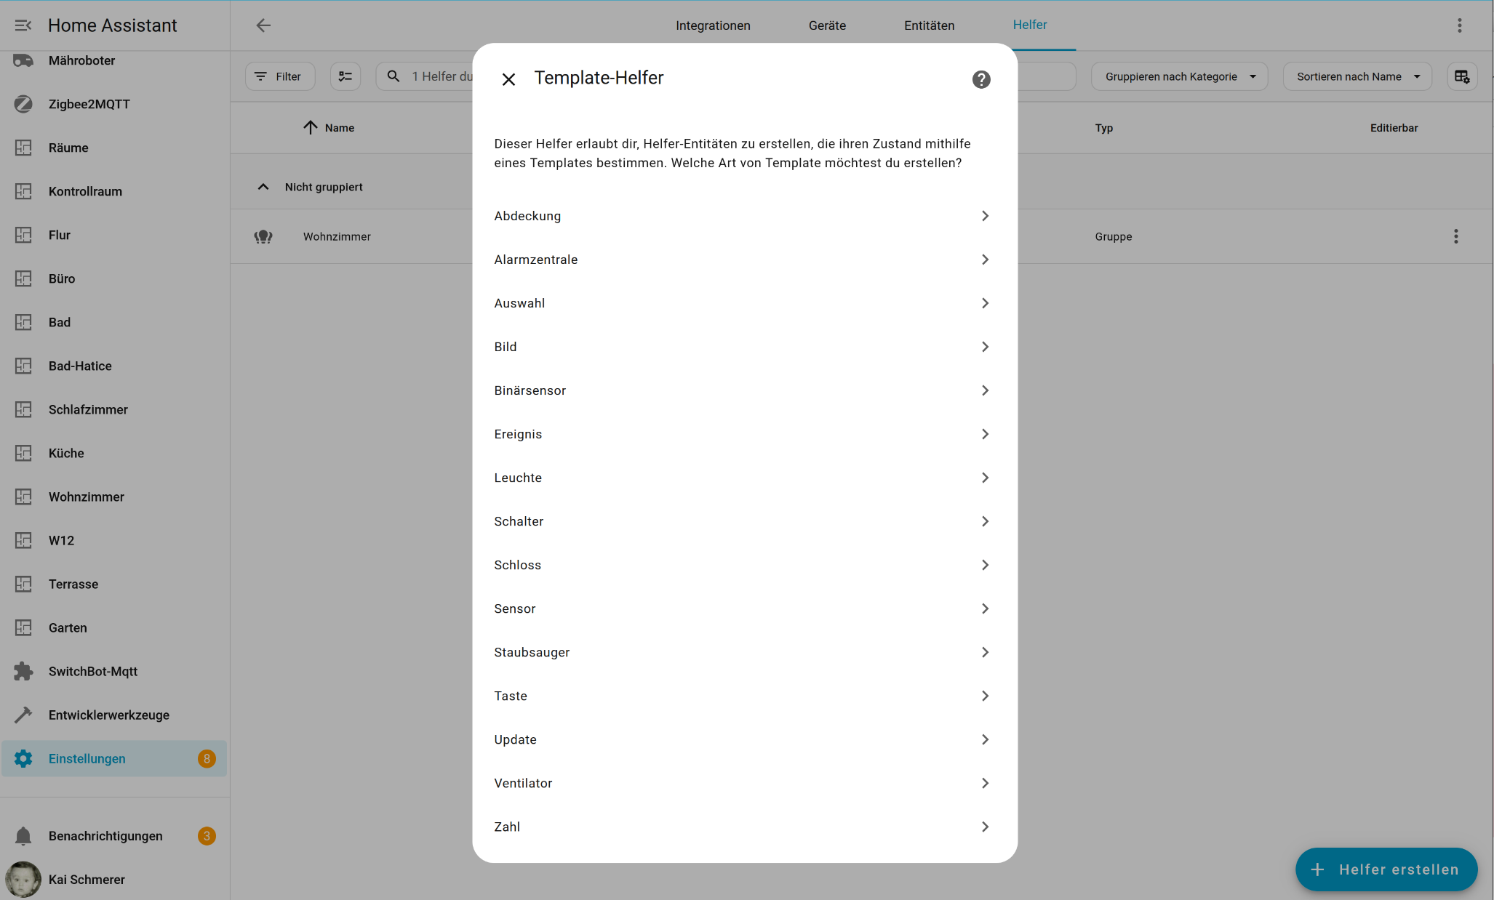The height and width of the screenshot is (900, 1494).
Task: Open Wohnzimmer row three-dot menu
Action: pyautogui.click(x=1455, y=236)
